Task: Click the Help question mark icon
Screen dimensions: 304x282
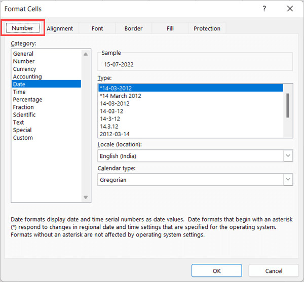Action: 264,9
